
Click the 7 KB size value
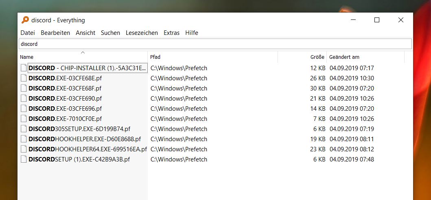pos(319,118)
